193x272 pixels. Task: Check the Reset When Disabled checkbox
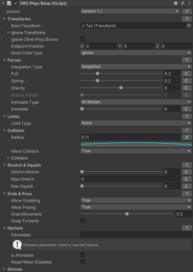pos(83,262)
